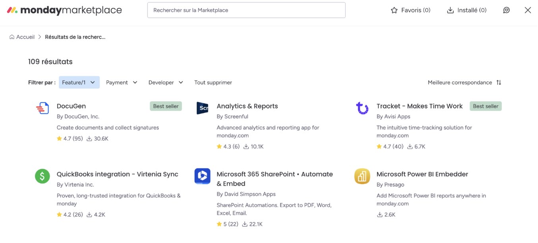Click the Accueil home icon in breadcrumb
The image size is (538, 243).
point(12,37)
